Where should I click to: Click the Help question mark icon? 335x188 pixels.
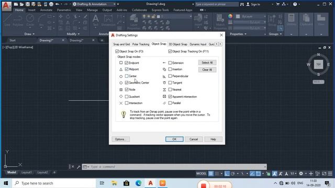pyautogui.click(x=295, y=4)
